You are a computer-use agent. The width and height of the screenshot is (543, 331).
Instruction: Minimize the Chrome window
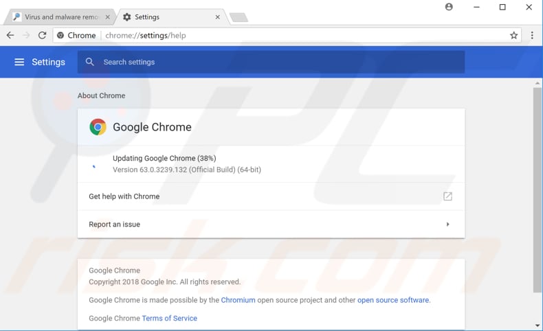point(476,7)
